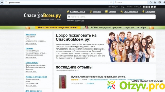Click the Pocket shield icon
Image resolution: width=165 pixels, height=92 pixels.
159,3
